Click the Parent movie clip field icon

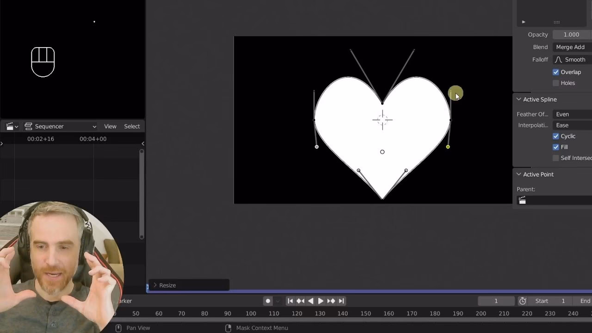click(523, 200)
